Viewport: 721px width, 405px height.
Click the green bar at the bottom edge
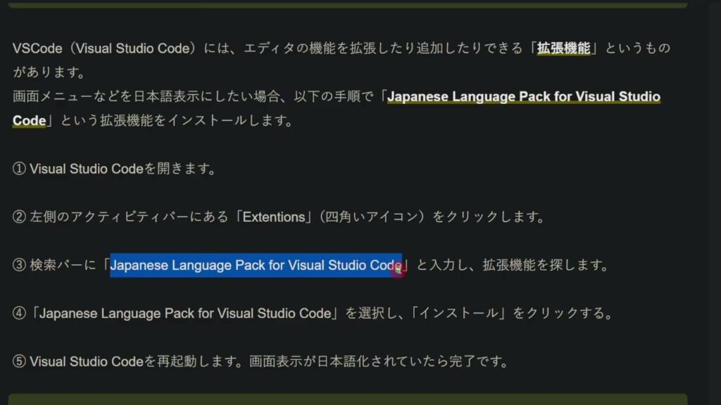(360, 401)
